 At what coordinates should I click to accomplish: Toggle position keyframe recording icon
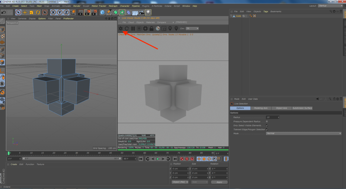(199, 159)
